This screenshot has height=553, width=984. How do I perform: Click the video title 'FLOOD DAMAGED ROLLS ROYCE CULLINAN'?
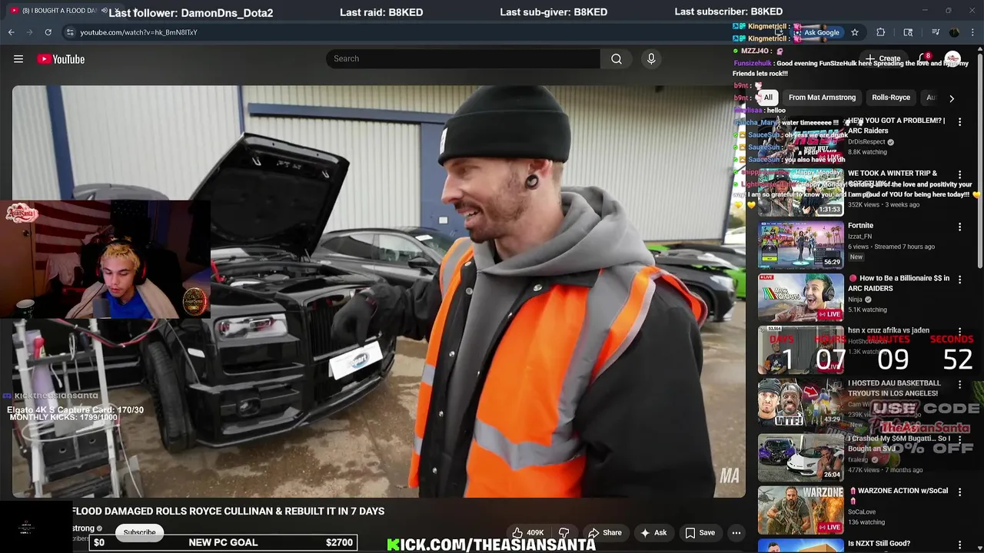tap(228, 512)
